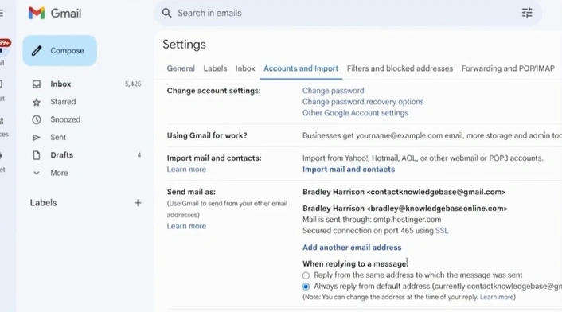Click the Drafts page icon
562x312 pixels.
point(37,155)
